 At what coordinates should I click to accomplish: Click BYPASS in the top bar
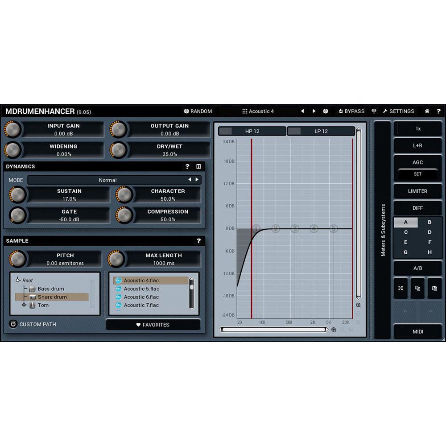[x=352, y=111]
